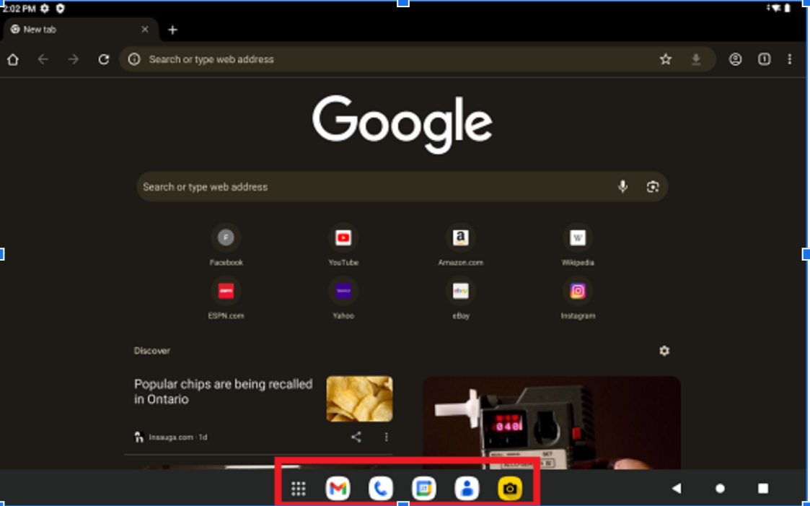Open the app drawer grid icon
810x506 pixels.
(x=299, y=489)
